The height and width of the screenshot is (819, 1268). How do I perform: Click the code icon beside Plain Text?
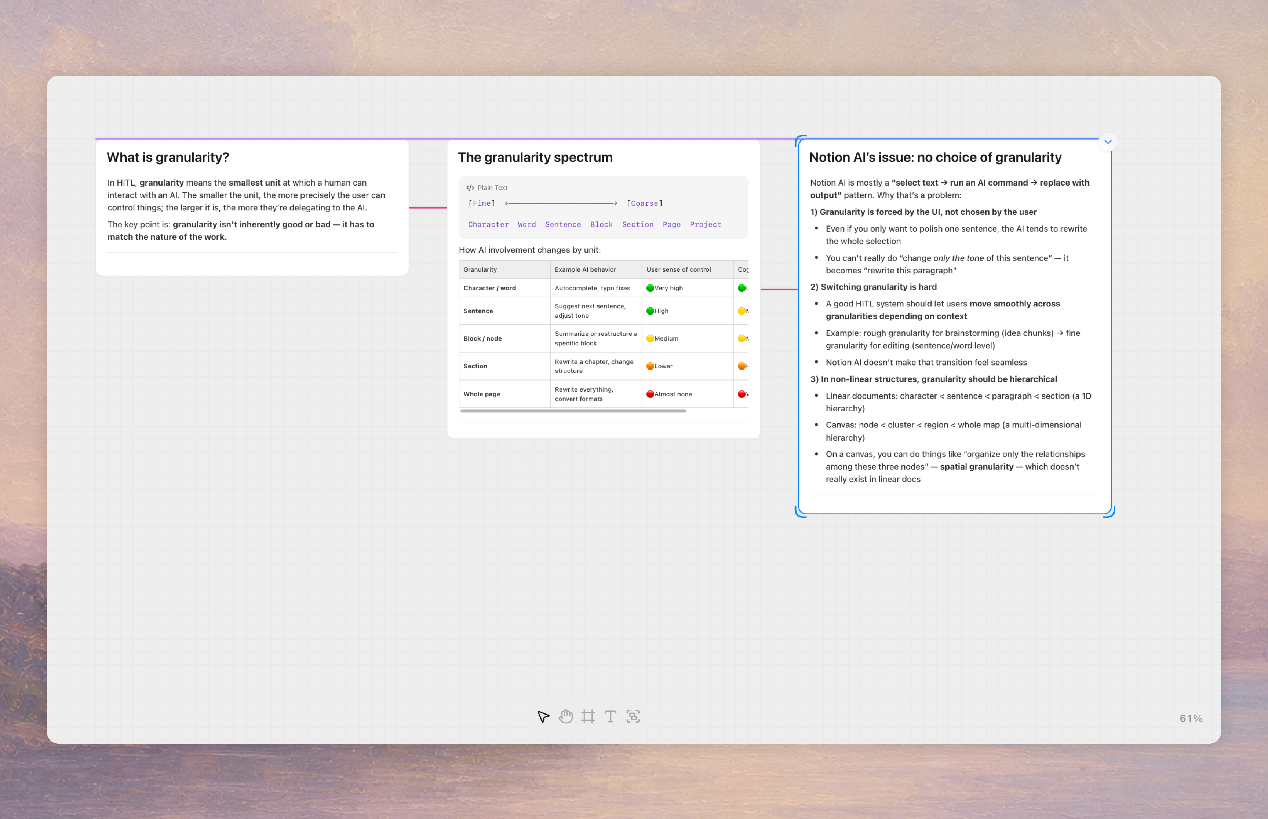470,188
